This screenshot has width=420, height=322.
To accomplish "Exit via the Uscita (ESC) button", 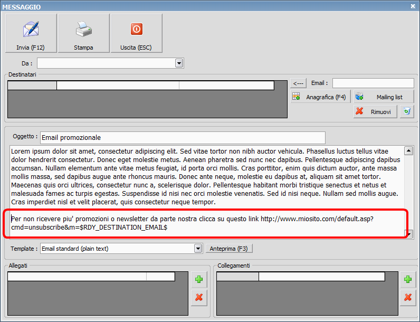I will tap(136, 33).
